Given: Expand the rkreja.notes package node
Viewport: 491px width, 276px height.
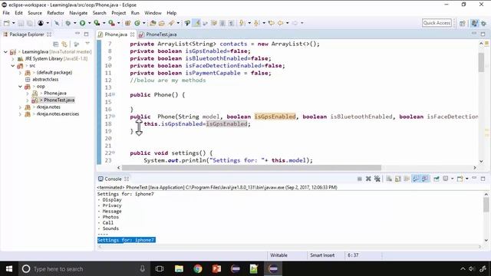Looking at the screenshot, I should click(20, 107).
